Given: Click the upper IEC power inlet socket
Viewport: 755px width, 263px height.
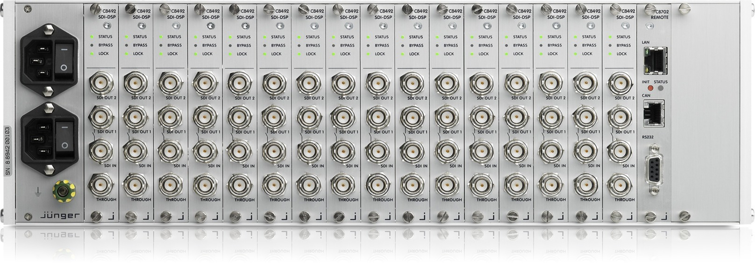Looking at the screenshot, I should (x=39, y=61).
